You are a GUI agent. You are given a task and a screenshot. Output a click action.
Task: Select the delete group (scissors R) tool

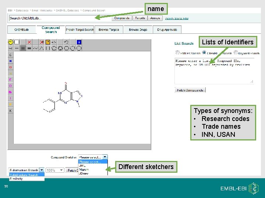[x=42, y=42]
